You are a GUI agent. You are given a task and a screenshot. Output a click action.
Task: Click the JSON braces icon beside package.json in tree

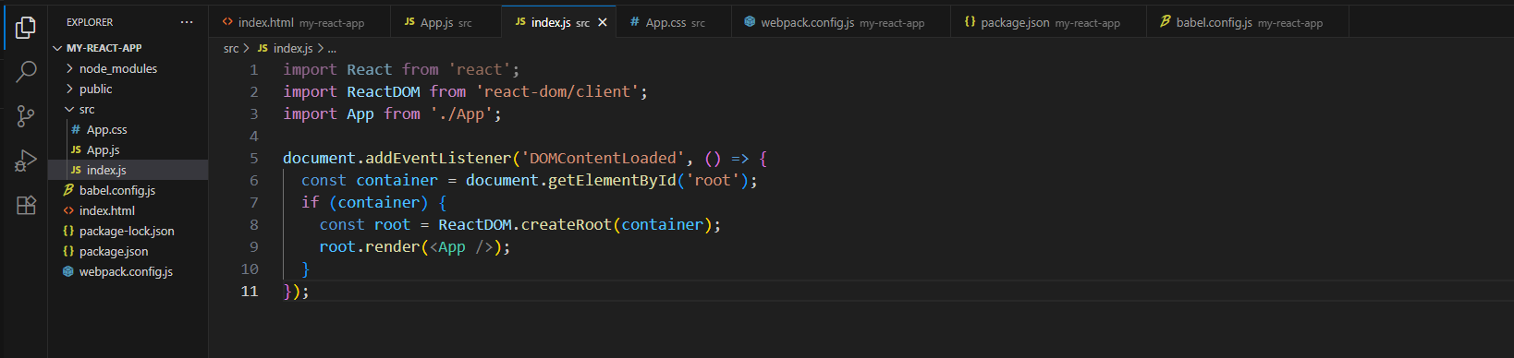(68, 251)
